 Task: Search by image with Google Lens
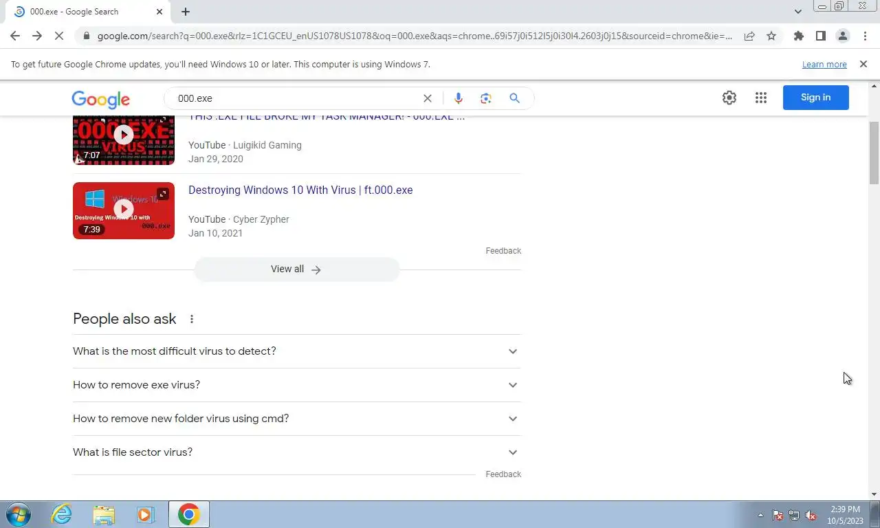486,98
